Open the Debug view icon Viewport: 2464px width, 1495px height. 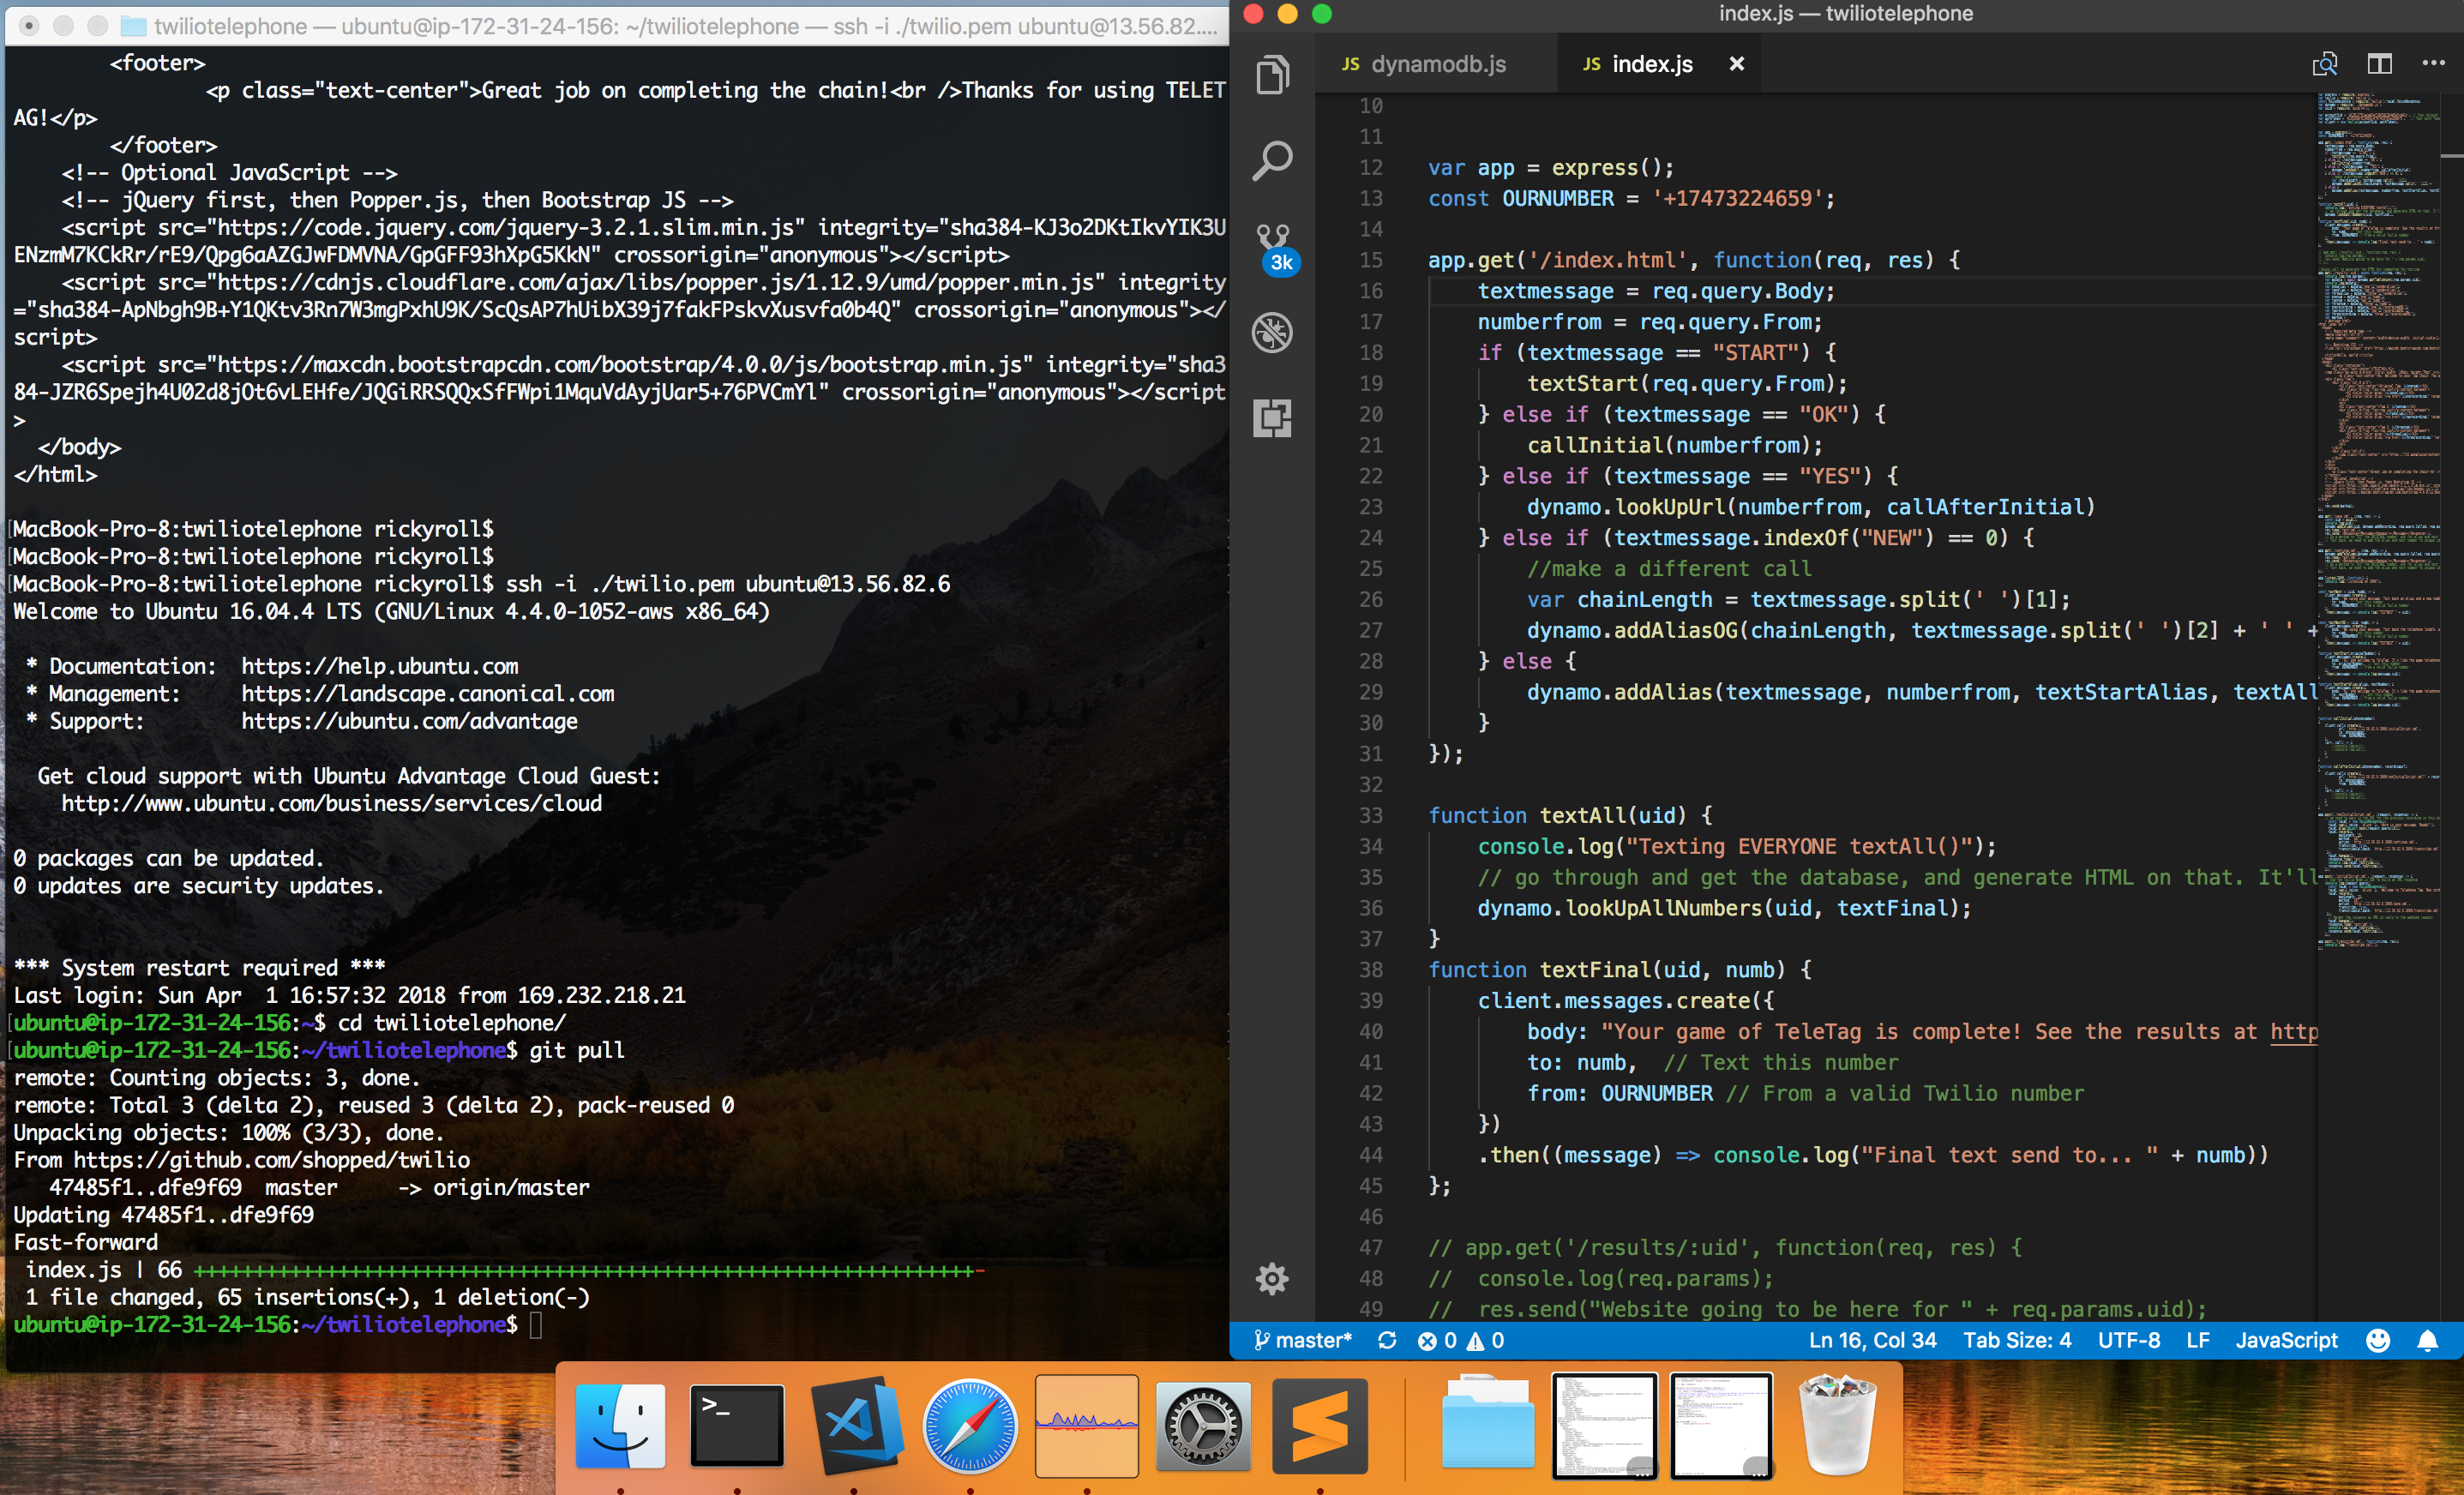[x=1272, y=333]
